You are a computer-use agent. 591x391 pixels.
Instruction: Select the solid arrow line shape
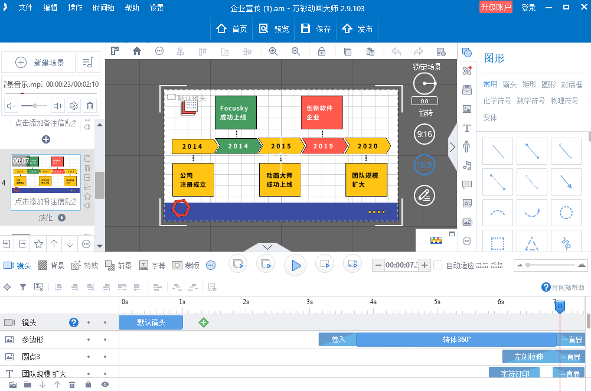pyautogui.click(x=566, y=182)
